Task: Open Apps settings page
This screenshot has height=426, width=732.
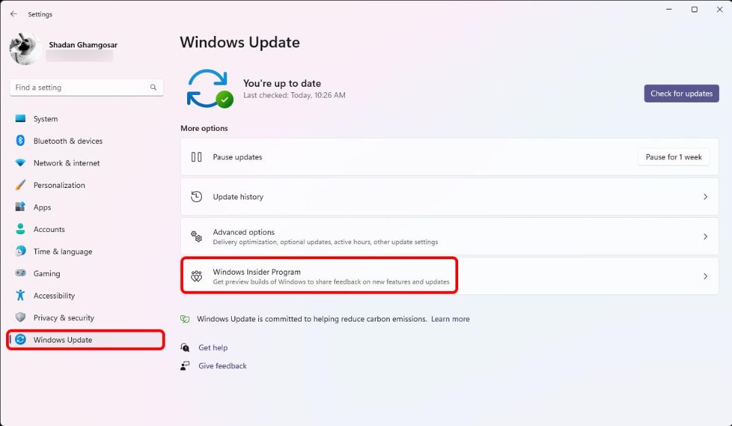Action: click(86, 207)
